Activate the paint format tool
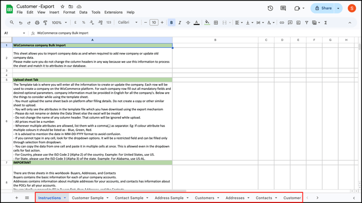This screenshot has width=362, height=203. [x=45, y=23]
